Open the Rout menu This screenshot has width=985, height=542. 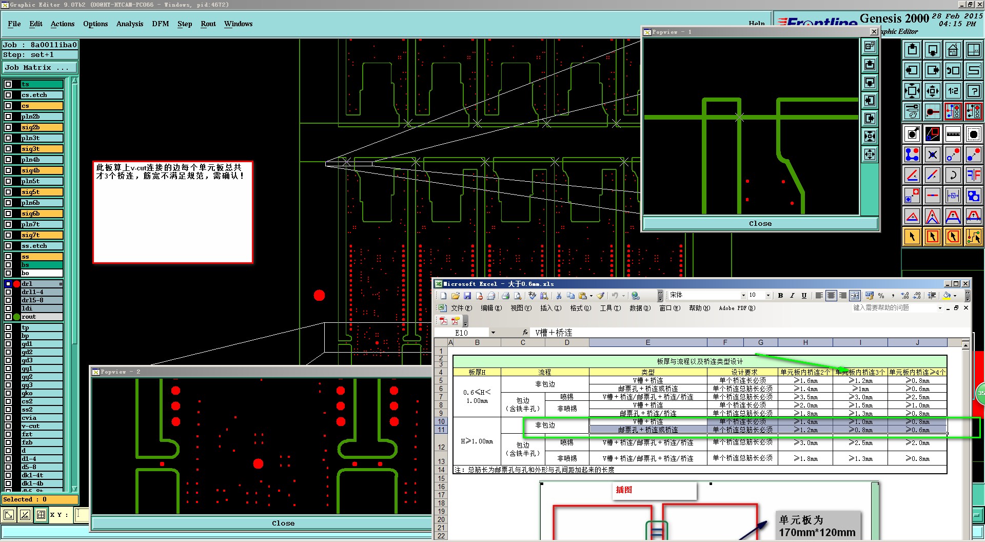click(x=208, y=24)
